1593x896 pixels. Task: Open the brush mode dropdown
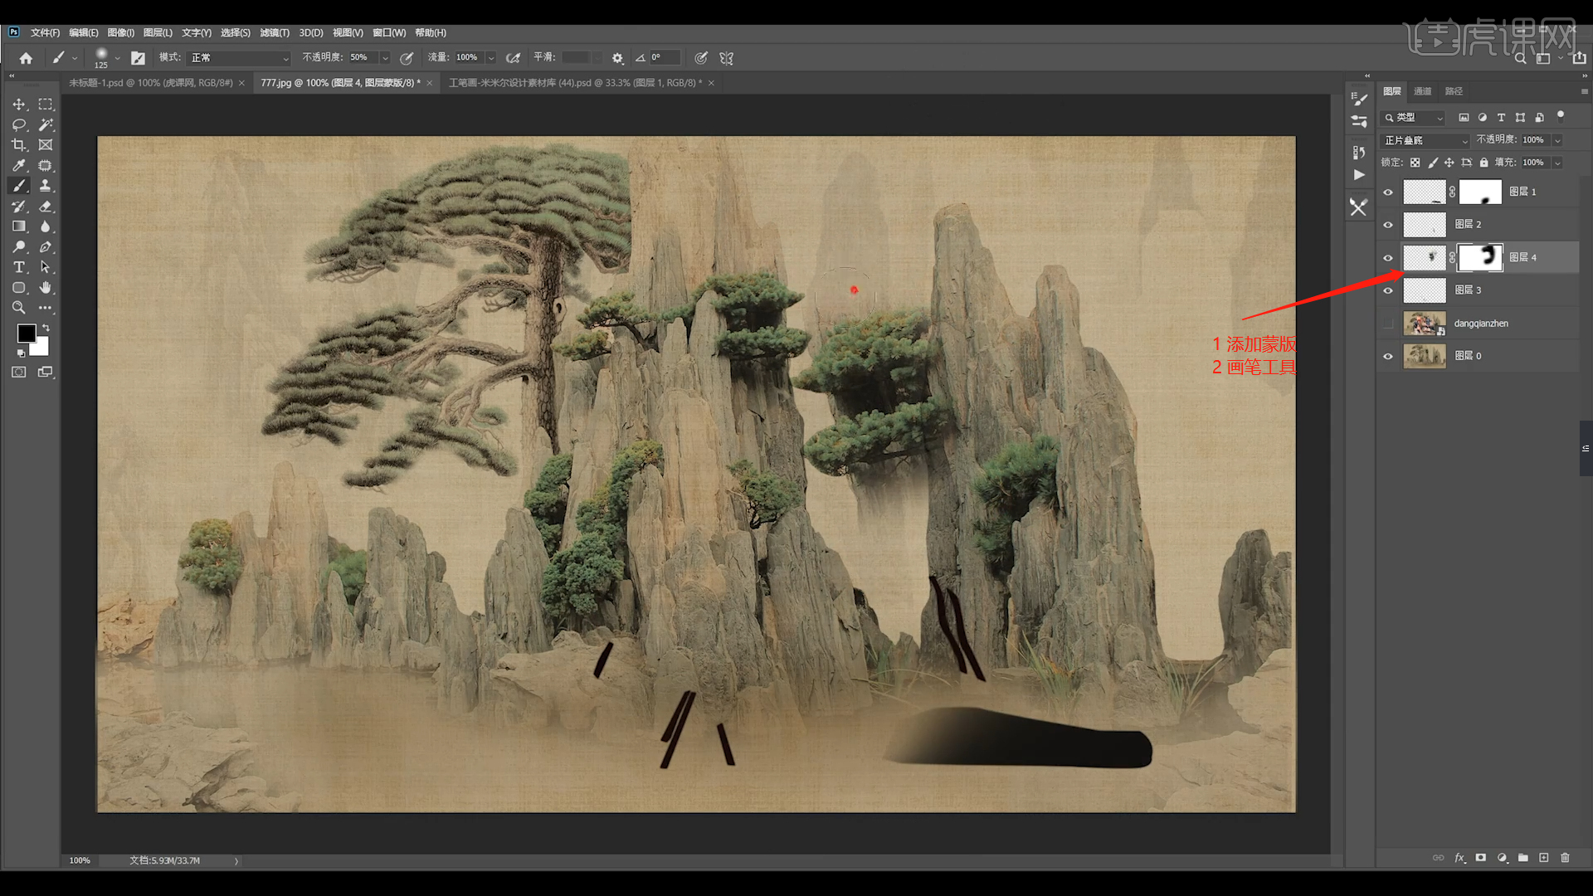coord(240,58)
